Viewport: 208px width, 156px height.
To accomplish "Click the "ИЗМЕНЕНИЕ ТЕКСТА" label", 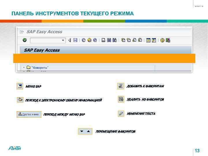I will [141, 114].
